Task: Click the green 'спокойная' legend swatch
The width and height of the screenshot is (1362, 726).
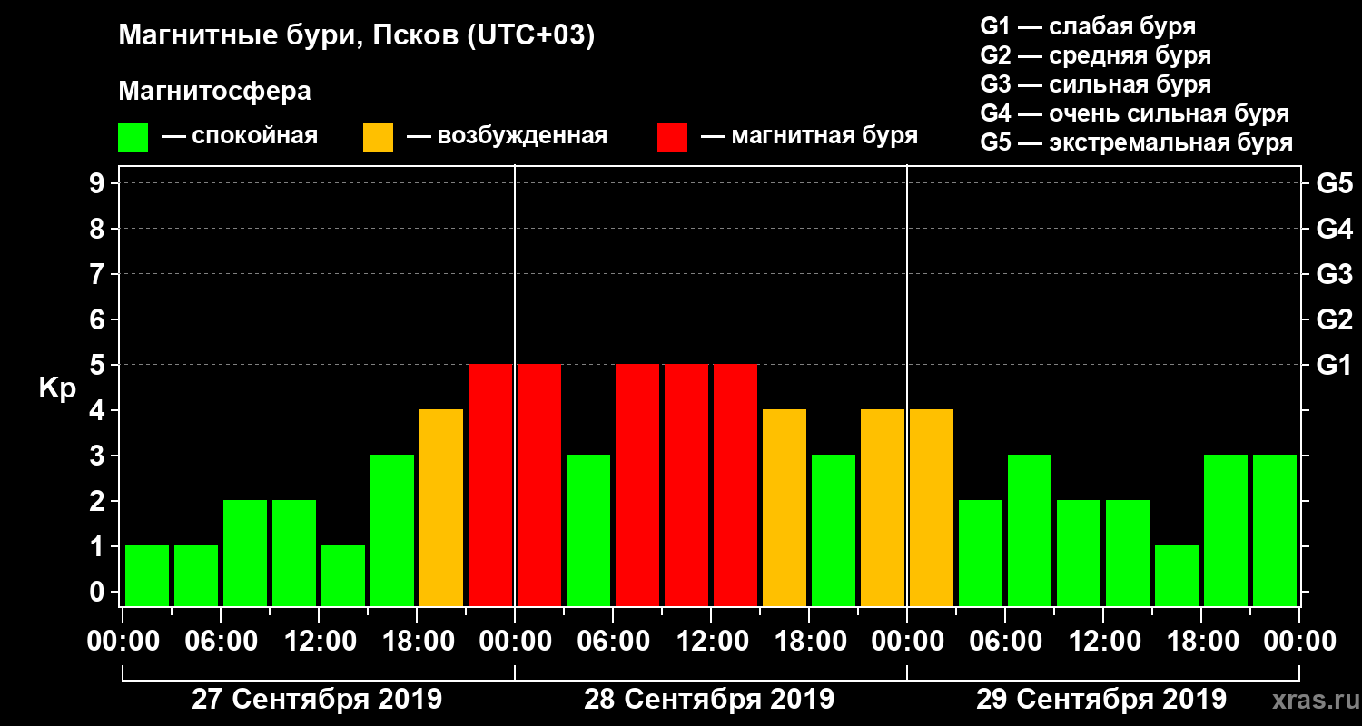Action: 133,136
